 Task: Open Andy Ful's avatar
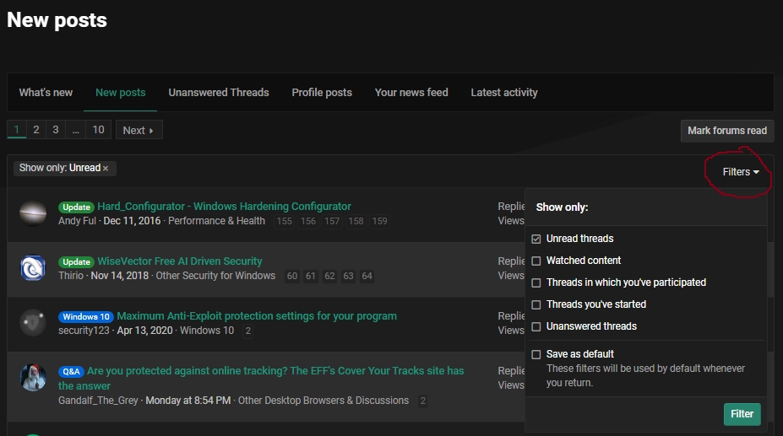coord(33,213)
